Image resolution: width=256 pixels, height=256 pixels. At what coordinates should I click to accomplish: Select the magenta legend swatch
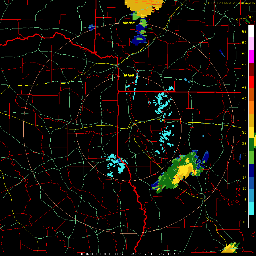tap(251, 57)
